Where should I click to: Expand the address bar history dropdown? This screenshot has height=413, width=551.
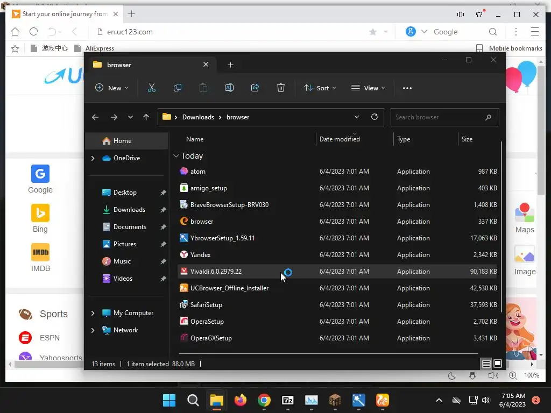(356, 117)
